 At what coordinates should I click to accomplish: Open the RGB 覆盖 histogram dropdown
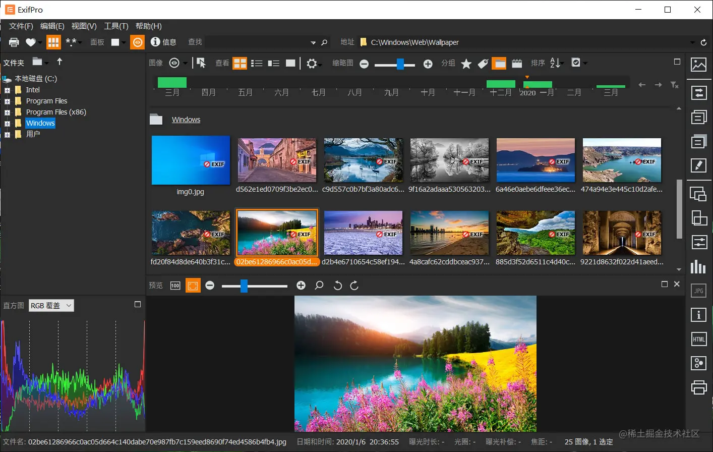[51, 305]
